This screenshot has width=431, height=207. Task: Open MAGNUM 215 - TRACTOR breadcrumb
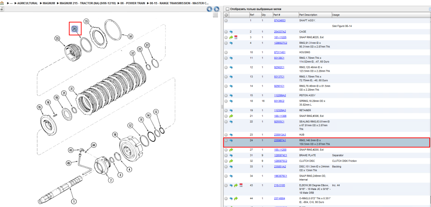pyautogui.click(x=88, y=3)
